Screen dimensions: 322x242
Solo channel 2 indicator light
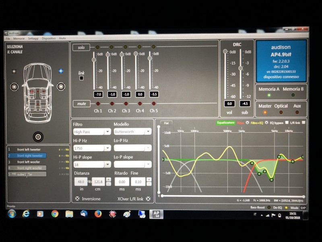coord(111,47)
